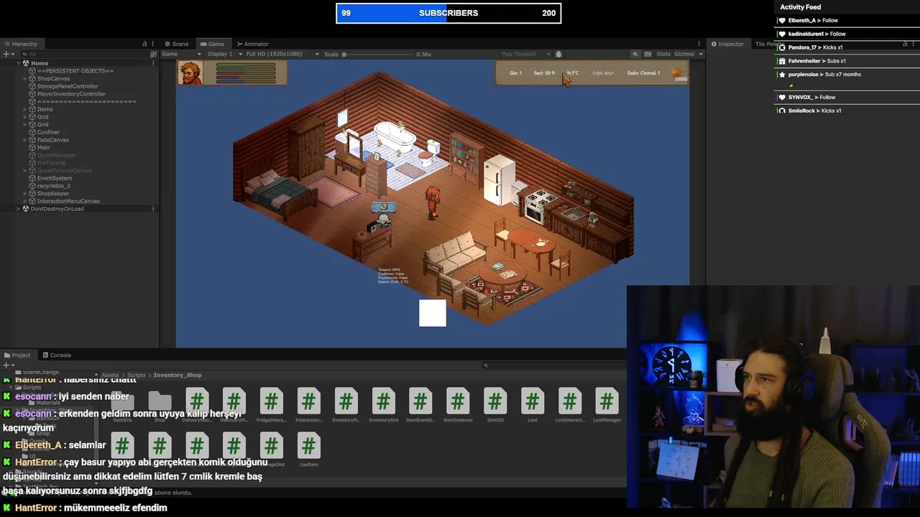Select PlayerInventoryController in Hierarchy
Screen dimensions: 920x517
[71, 94]
